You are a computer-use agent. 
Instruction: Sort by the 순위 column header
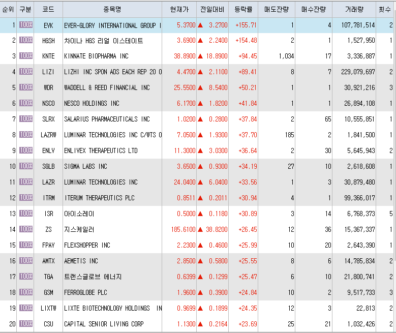pos(8,10)
